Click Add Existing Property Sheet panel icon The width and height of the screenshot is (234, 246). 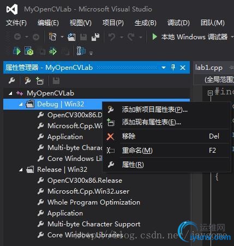pos(40,81)
